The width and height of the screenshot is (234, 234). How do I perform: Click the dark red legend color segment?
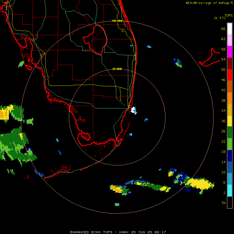click(230, 63)
